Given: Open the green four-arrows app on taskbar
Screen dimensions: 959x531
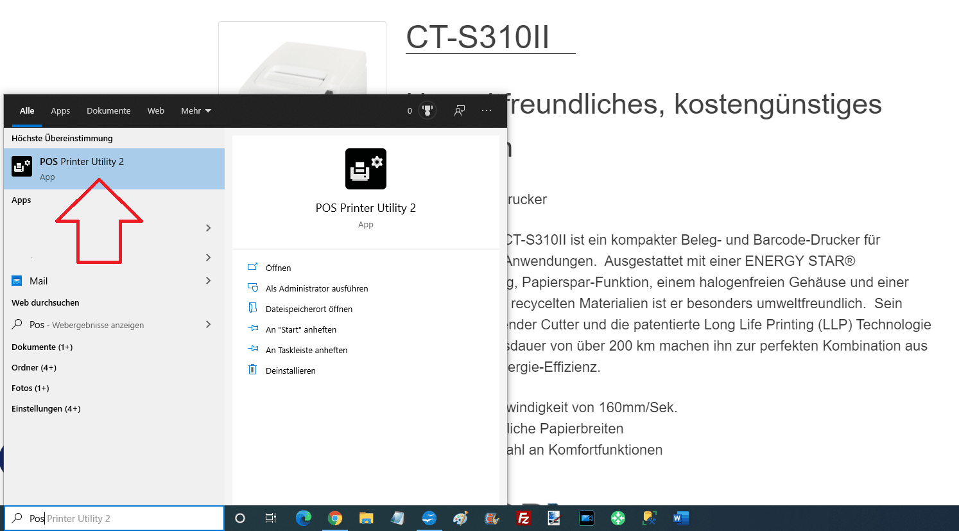Looking at the screenshot, I should coord(618,518).
